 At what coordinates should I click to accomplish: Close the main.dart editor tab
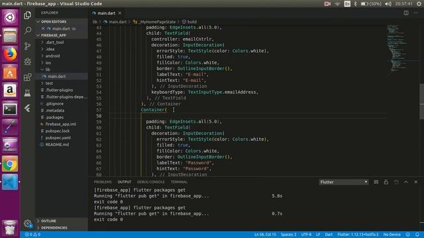120,13
